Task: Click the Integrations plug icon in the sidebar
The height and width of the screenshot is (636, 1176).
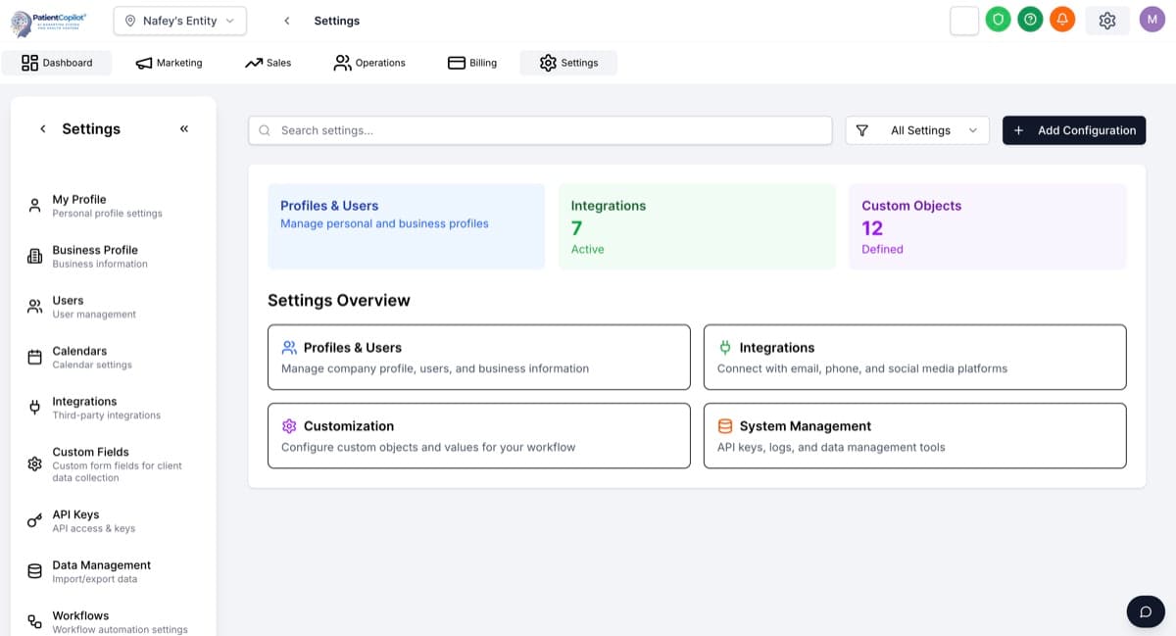Action: click(34, 408)
